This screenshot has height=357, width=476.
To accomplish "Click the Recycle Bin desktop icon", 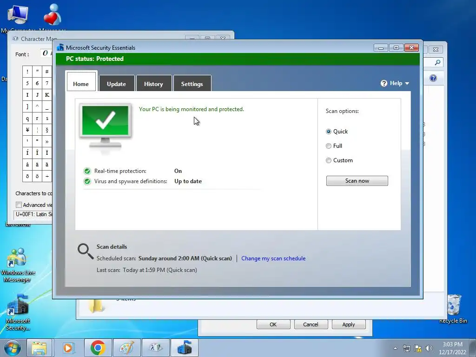I will click(x=453, y=309).
